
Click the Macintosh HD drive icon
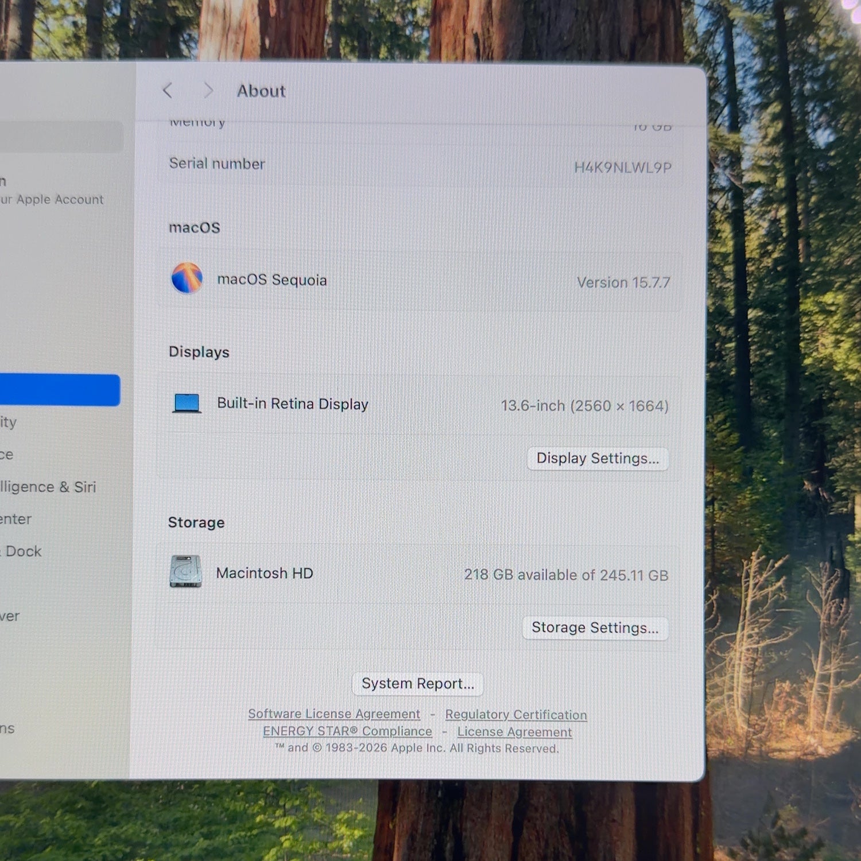point(185,571)
